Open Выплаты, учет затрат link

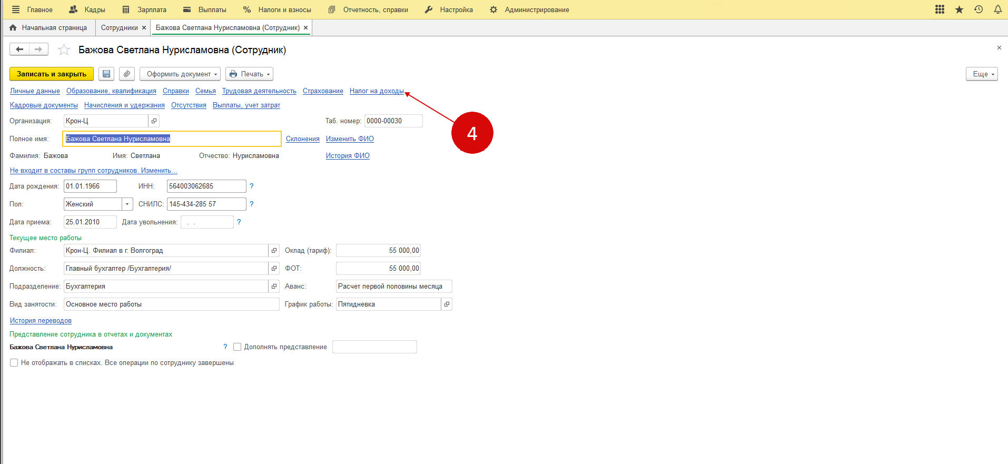pyautogui.click(x=246, y=105)
